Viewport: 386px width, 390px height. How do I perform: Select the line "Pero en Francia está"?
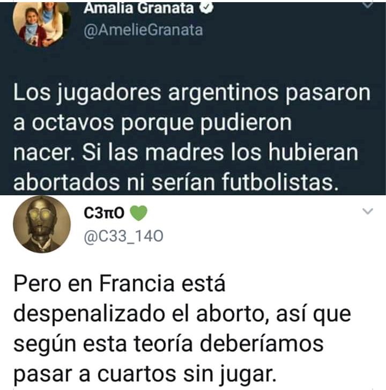tap(120, 284)
